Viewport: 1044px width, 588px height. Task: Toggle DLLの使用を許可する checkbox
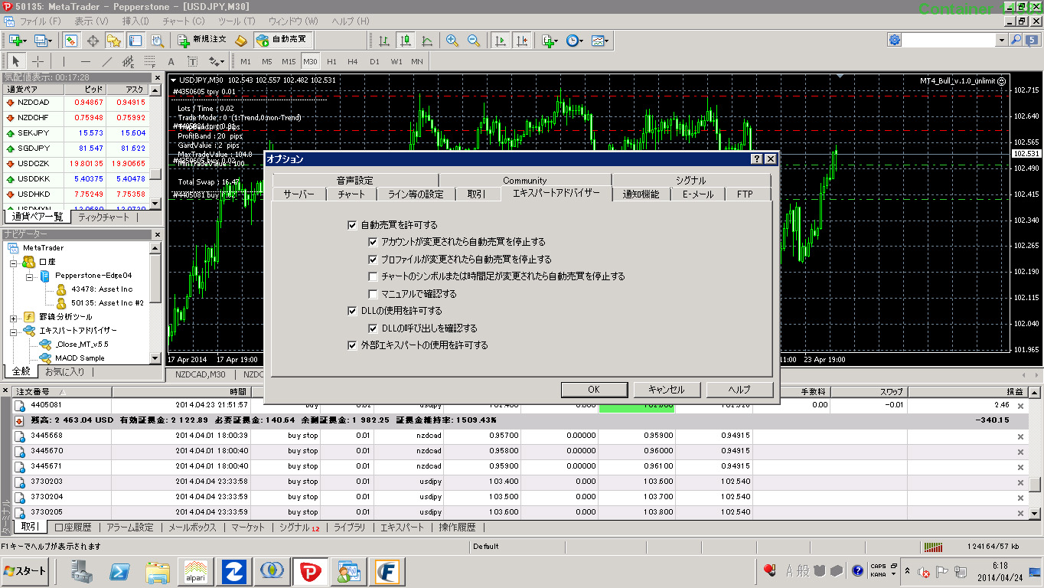click(352, 311)
